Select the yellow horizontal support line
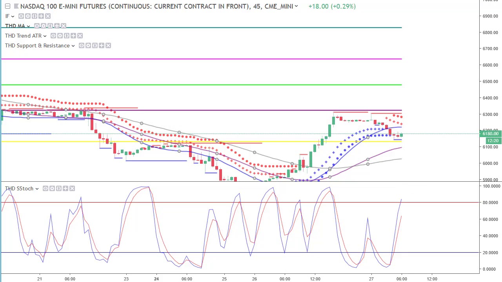 (201, 141)
